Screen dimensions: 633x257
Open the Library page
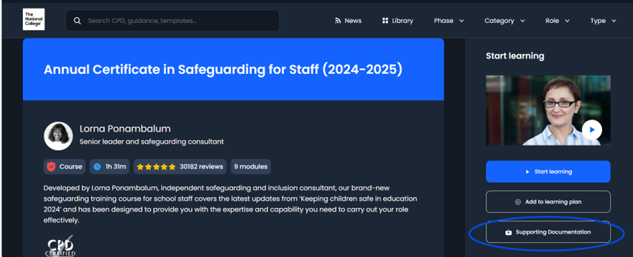(x=397, y=21)
